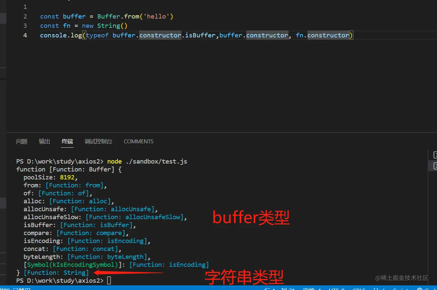Screen dimensions: 437x290
Task: Click the kill terminal icon at panel top right
Action: 435,155
